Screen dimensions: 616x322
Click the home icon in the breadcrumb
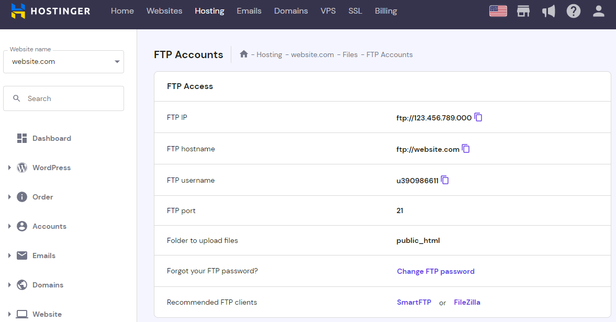pos(243,54)
